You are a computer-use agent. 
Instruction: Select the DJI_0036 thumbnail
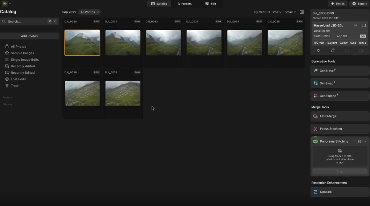coord(82,93)
